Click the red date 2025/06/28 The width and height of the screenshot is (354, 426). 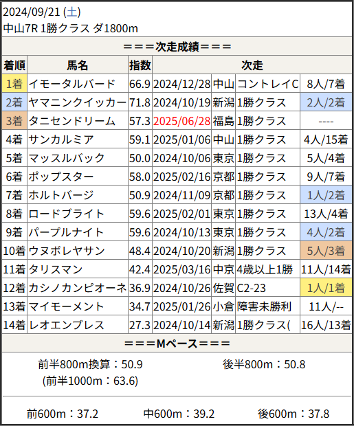[181, 121]
